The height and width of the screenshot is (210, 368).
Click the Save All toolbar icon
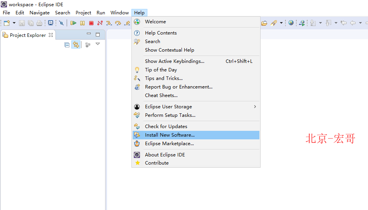point(31,23)
